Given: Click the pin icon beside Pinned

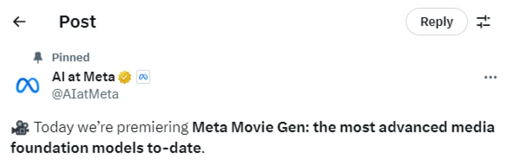Looking at the screenshot, I should point(38,58).
